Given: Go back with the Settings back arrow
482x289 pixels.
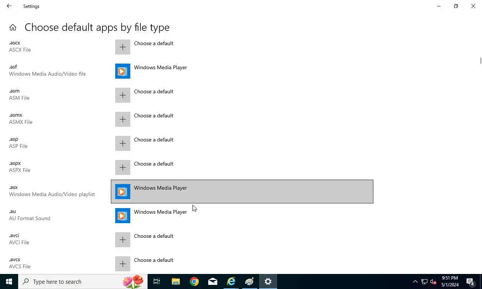Looking at the screenshot, I should tap(9, 6).
